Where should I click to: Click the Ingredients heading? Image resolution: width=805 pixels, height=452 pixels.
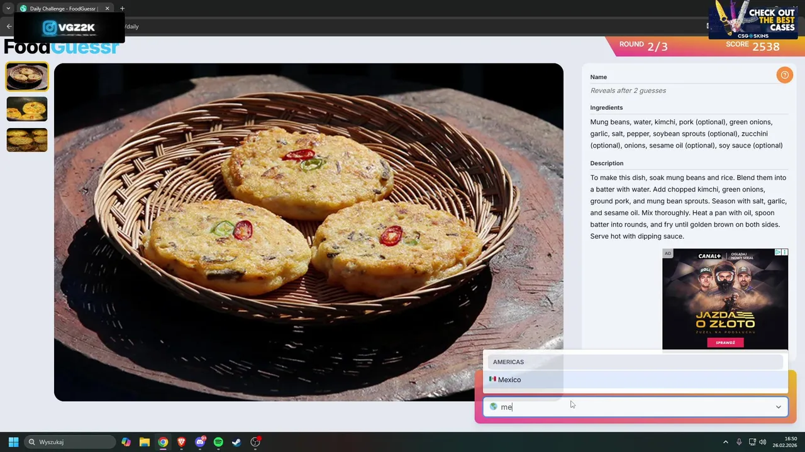coord(606,108)
